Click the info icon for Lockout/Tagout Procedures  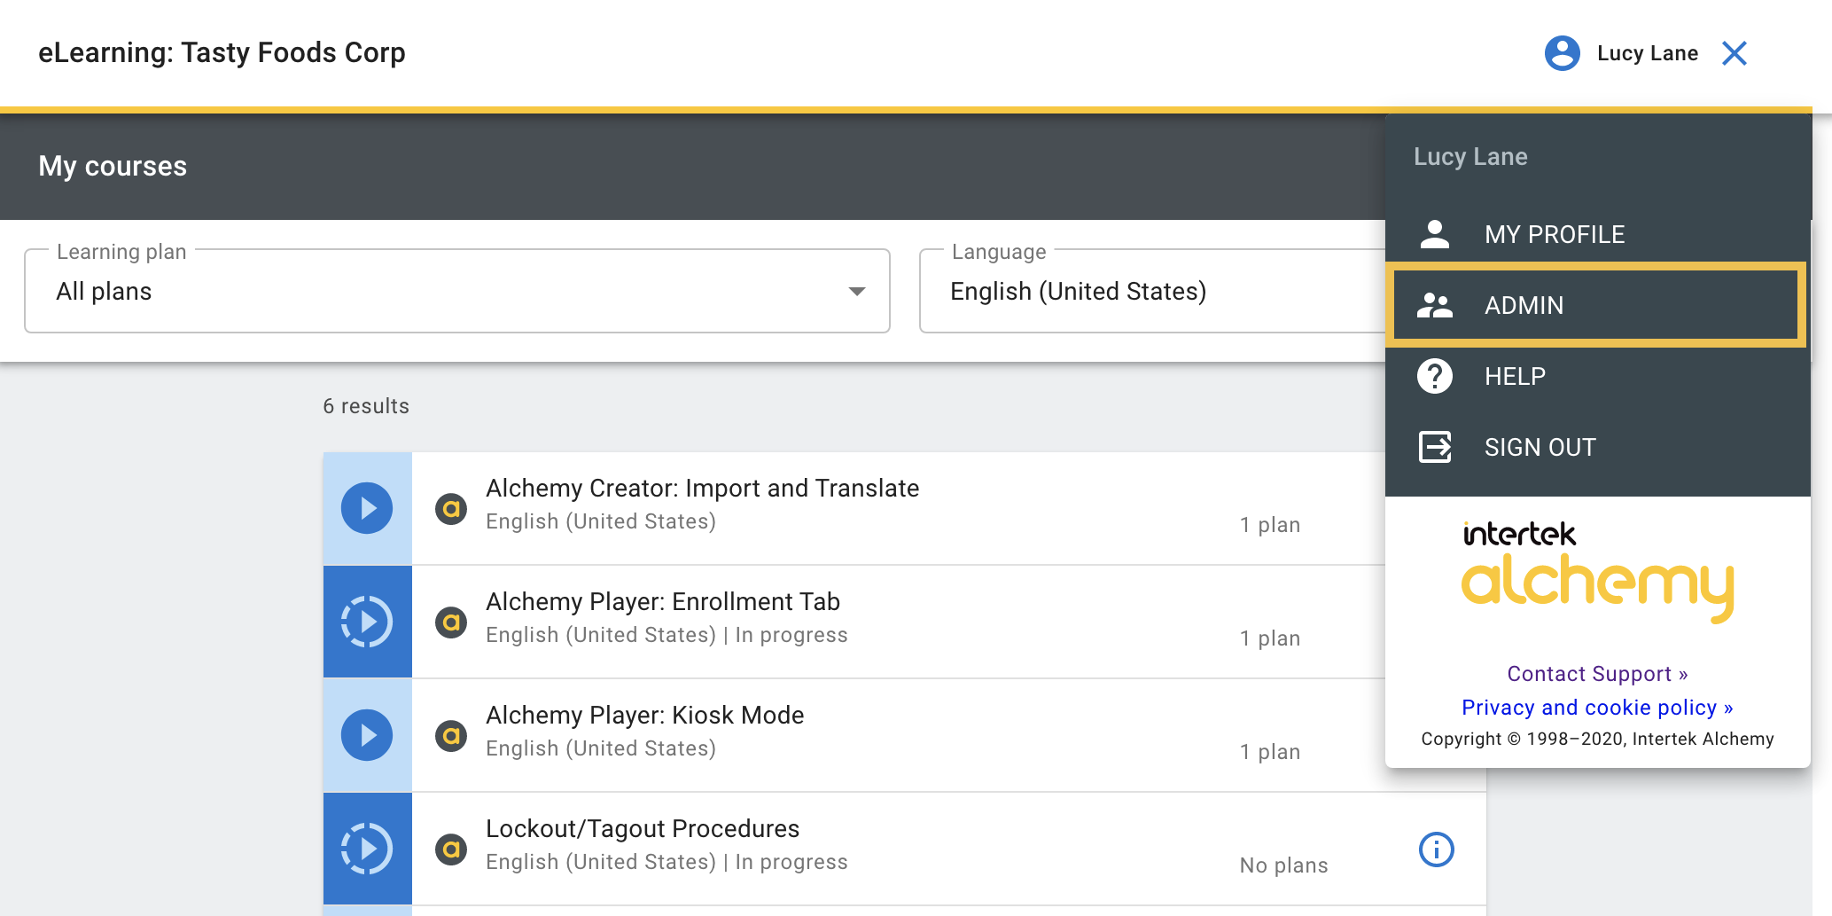(x=1436, y=849)
